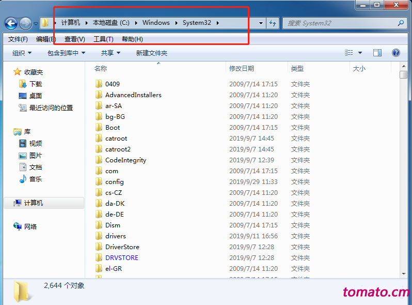Click the drivers folder name
Screen dimensions: 412x305
116,236
